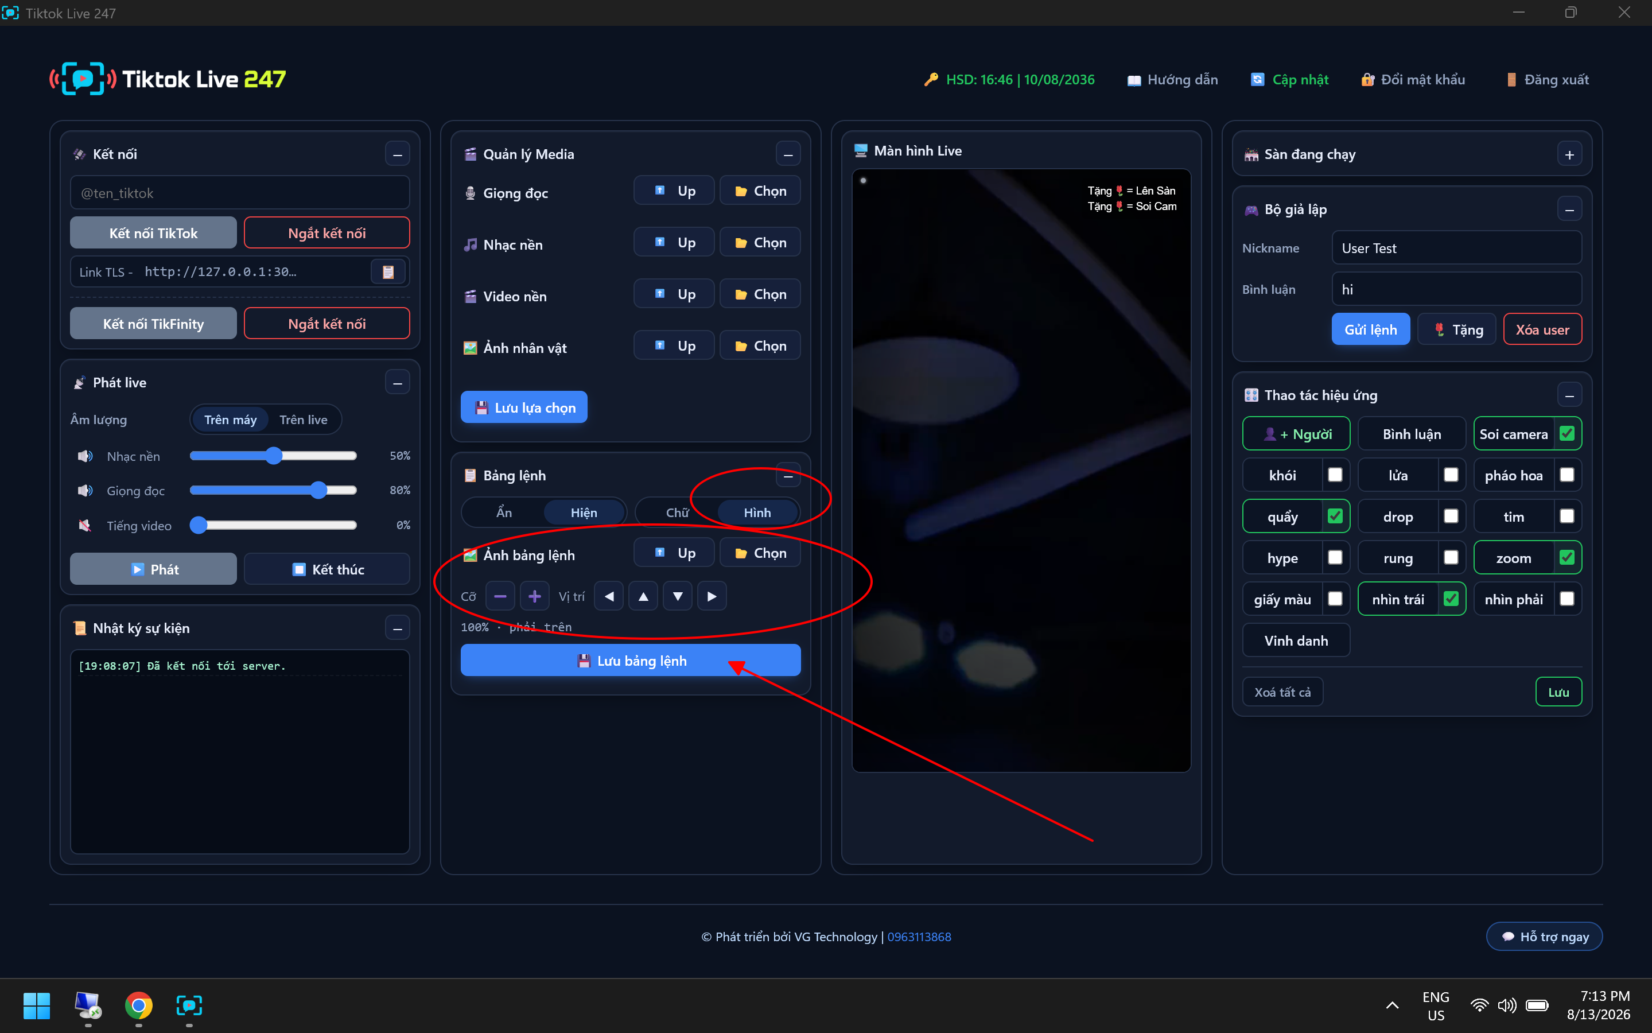1652x1033 pixels.
Task: Collapse the Bảng lệnh panel
Action: pos(788,476)
